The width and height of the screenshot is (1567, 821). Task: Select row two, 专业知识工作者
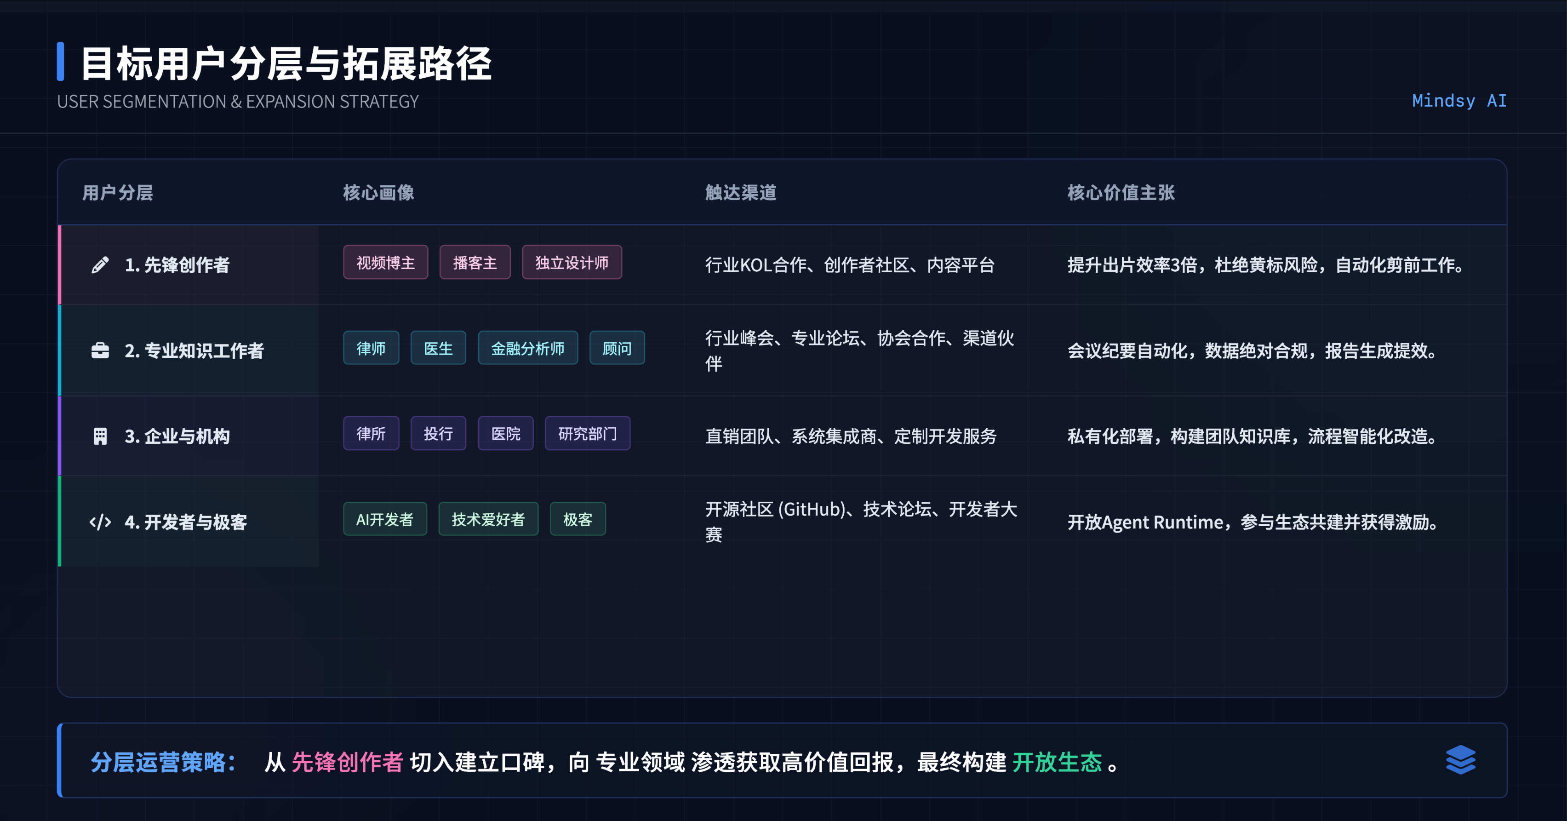point(194,350)
